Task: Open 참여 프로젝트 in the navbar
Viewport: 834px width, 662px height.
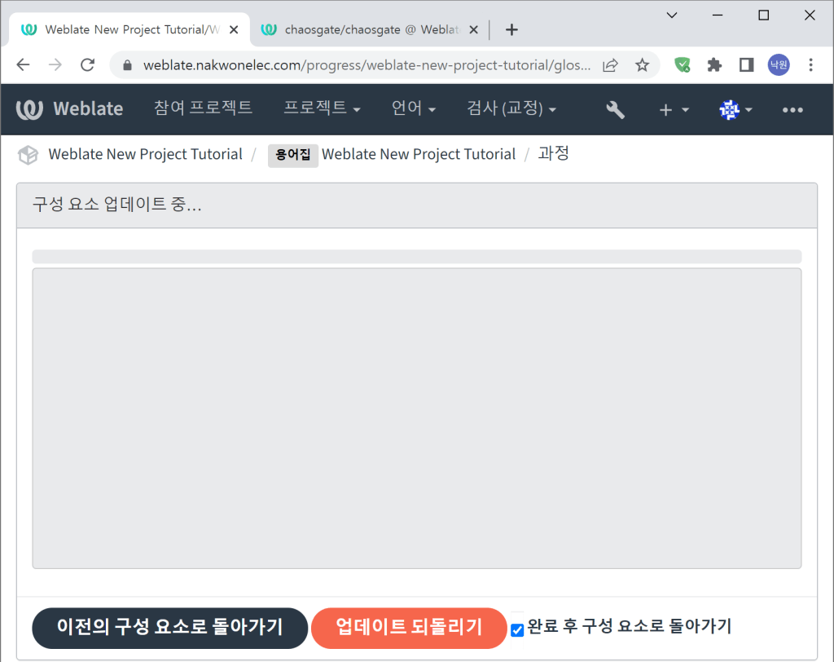Action: point(203,108)
